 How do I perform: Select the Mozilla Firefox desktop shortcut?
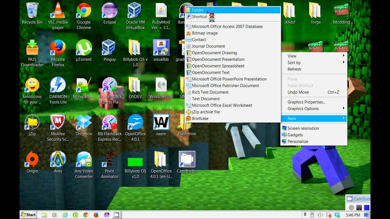click(58, 54)
